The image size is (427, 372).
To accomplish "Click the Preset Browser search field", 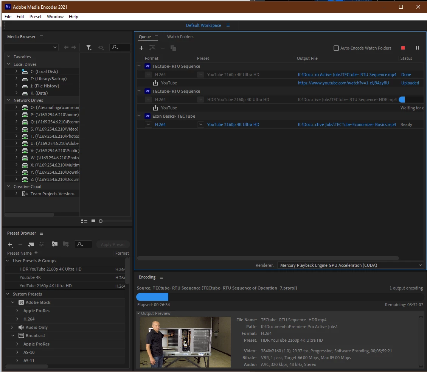I will click(83, 244).
